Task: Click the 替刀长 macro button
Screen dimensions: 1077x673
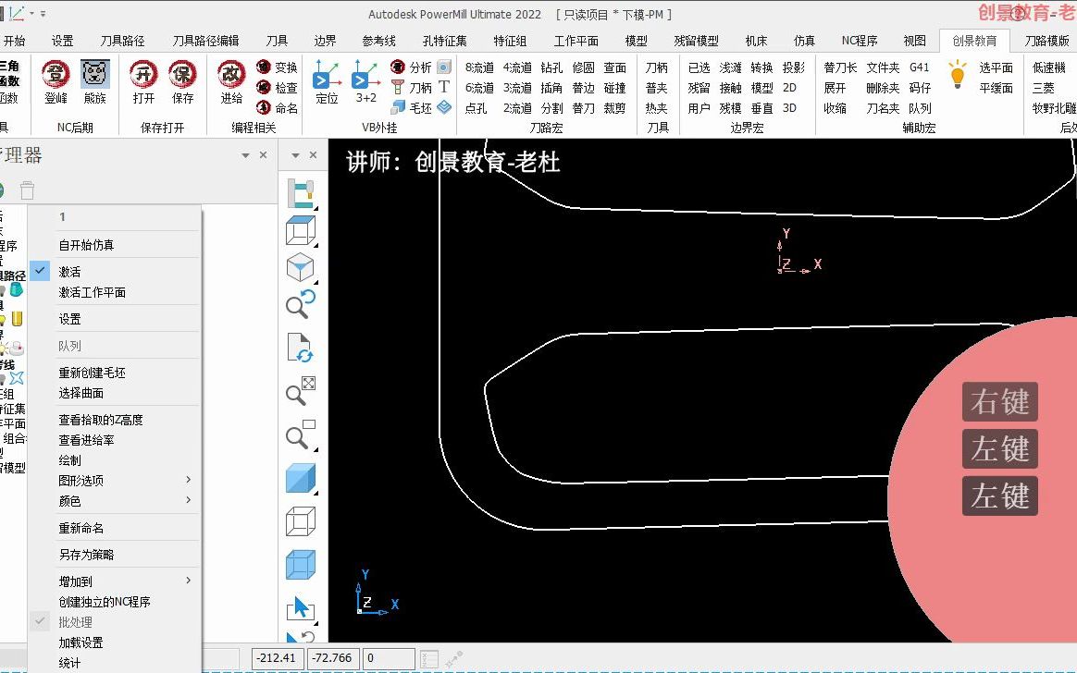Action: tap(840, 67)
